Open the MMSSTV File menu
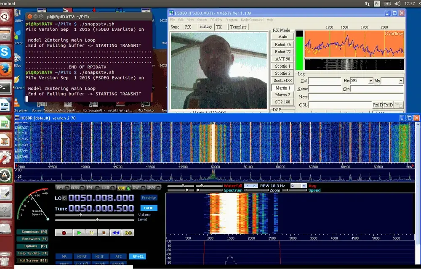 click(x=172, y=20)
